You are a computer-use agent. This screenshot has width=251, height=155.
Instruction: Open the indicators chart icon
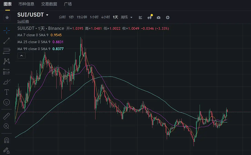point(141,17)
